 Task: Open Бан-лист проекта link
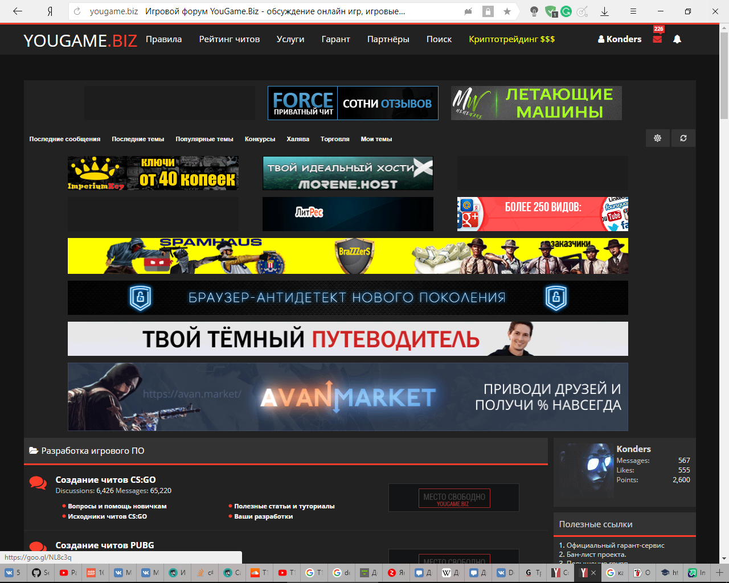[596, 555]
